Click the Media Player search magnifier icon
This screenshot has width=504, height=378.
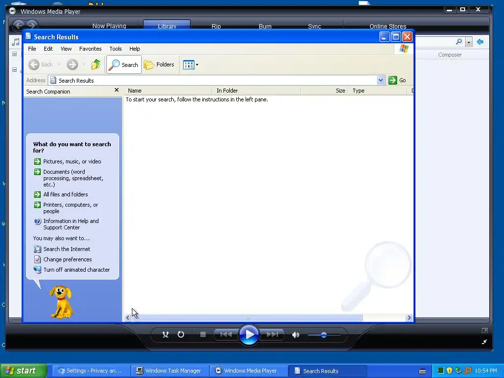click(x=459, y=42)
